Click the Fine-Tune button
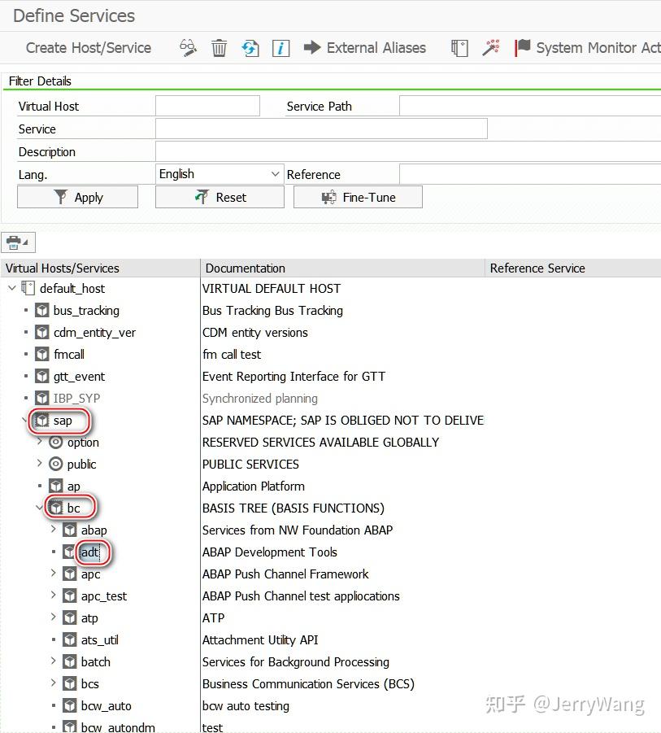661x733 pixels. pos(358,196)
